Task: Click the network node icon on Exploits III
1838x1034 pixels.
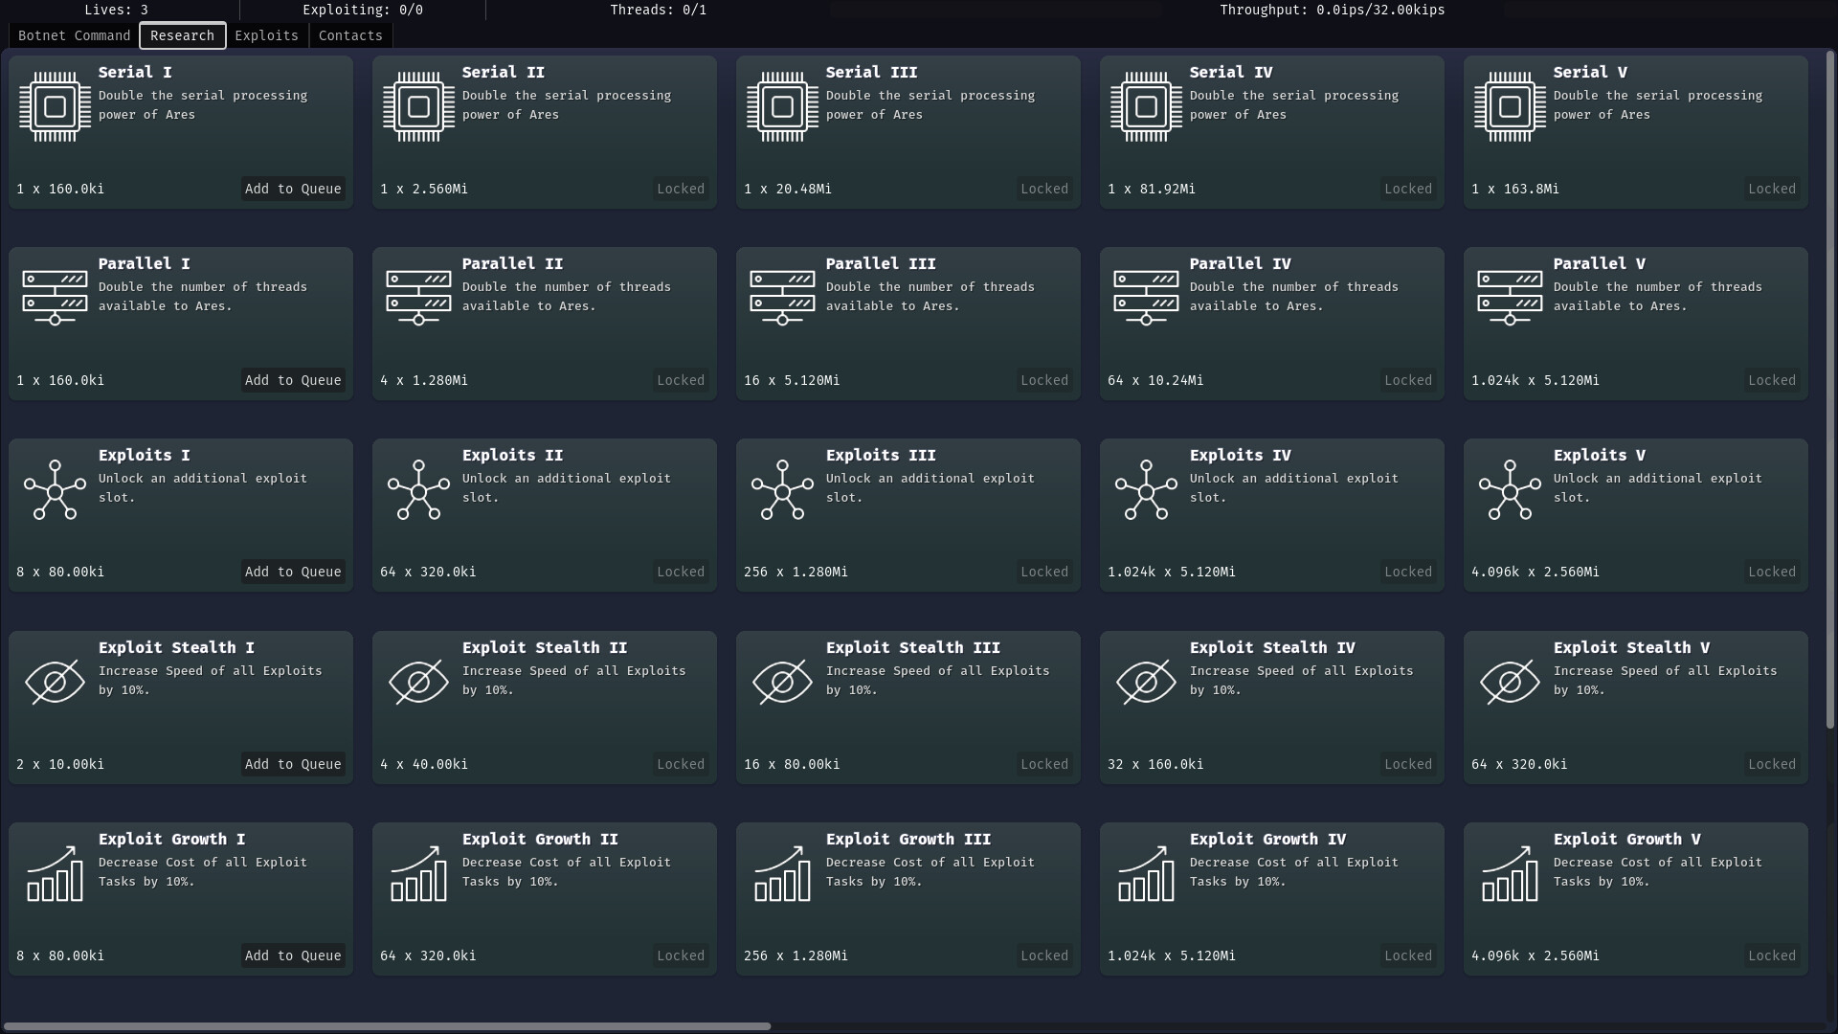Action: [x=782, y=490]
